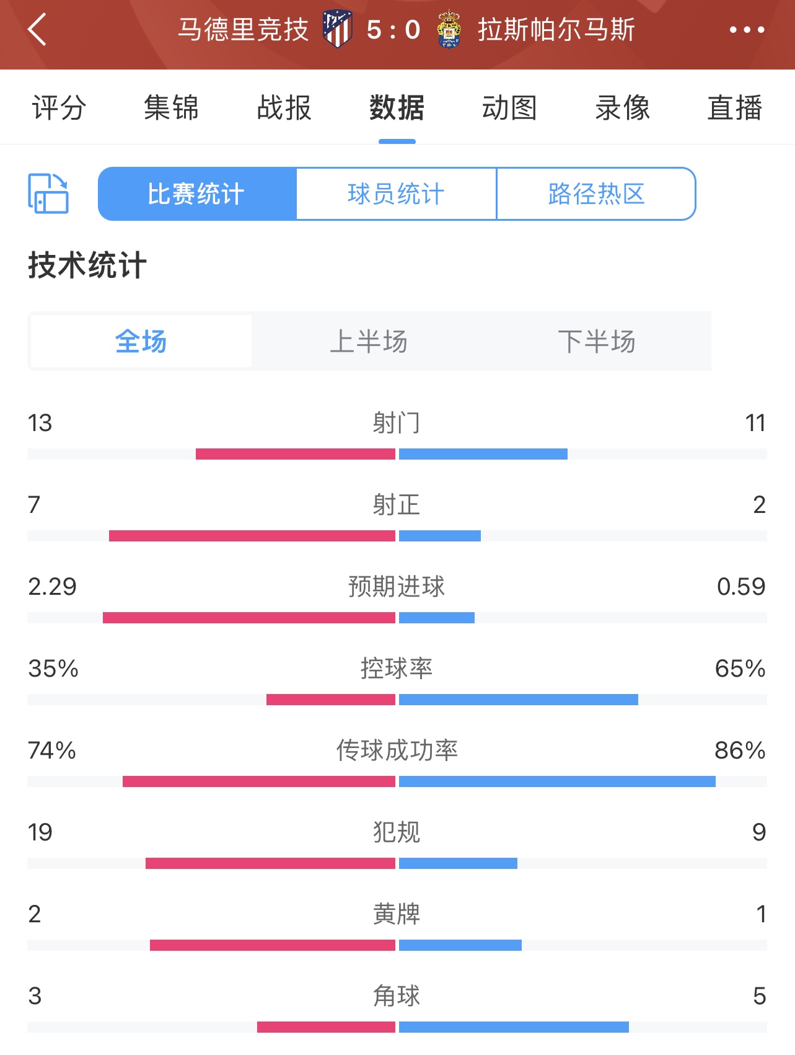795x1055 pixels.
Task: Open the 集锦 highlights tab
Action: click(x=172, y=107)
